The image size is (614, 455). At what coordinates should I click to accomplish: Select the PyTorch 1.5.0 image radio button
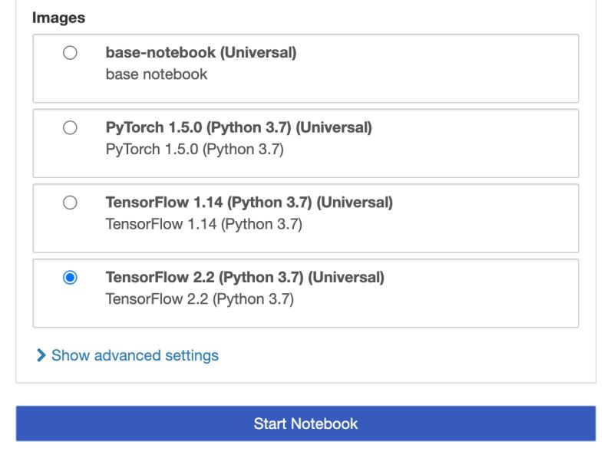71,128
